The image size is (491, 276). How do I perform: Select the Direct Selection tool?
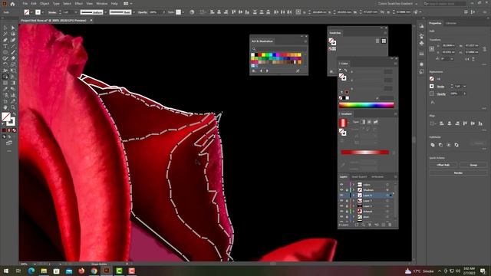pos(13,28)
